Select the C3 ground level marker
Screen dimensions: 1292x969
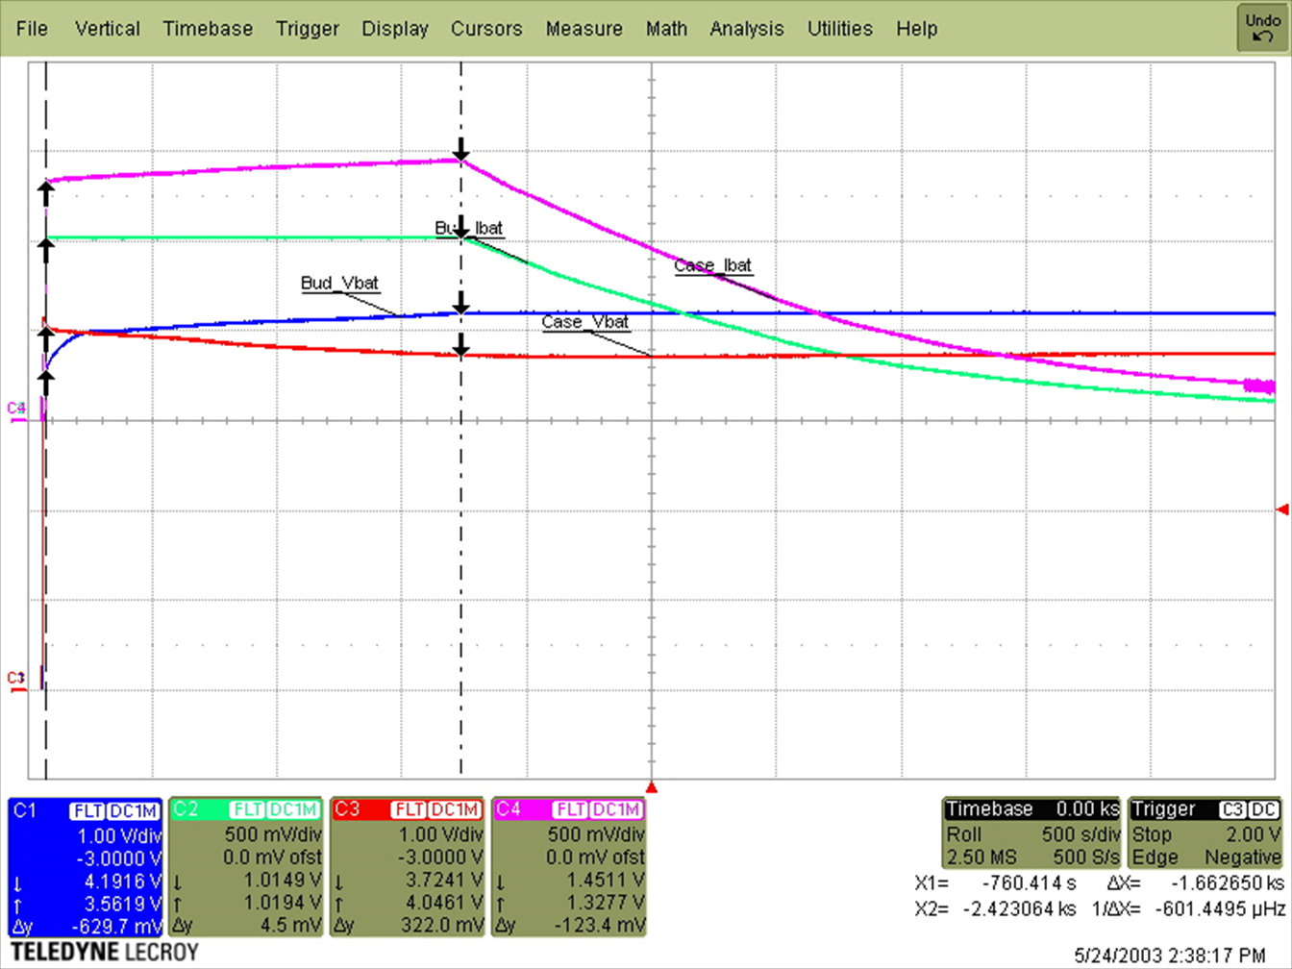(x=16, y=680)
